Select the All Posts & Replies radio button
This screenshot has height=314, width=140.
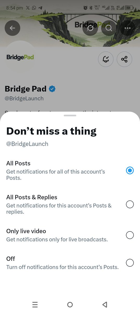130,204
